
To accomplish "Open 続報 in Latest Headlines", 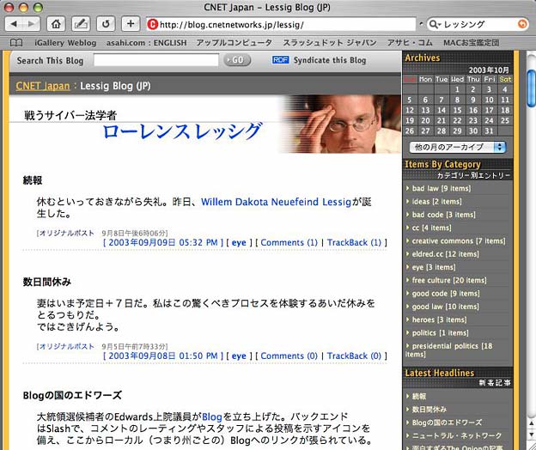I will pyautogui.click(x=419, y=397).
